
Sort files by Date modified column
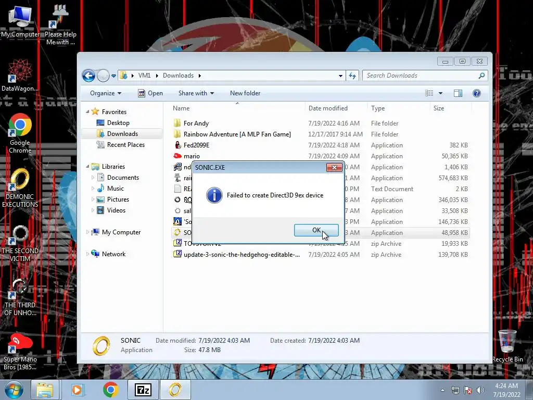[x=328, y=108]
